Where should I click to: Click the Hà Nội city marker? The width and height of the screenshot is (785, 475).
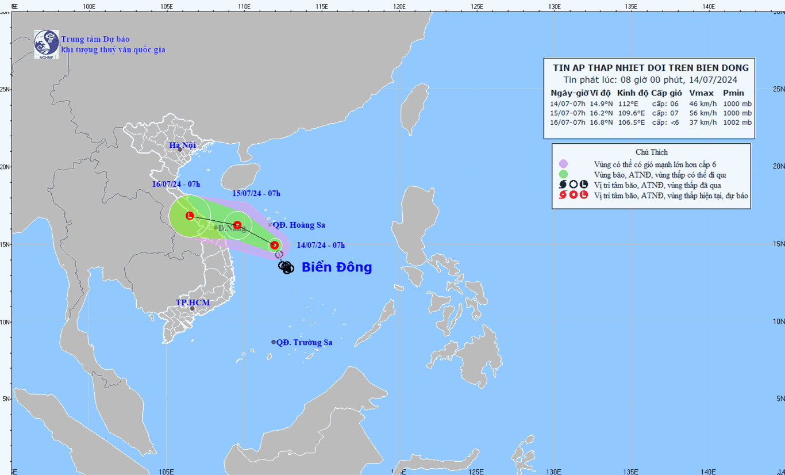pos(180,150)
